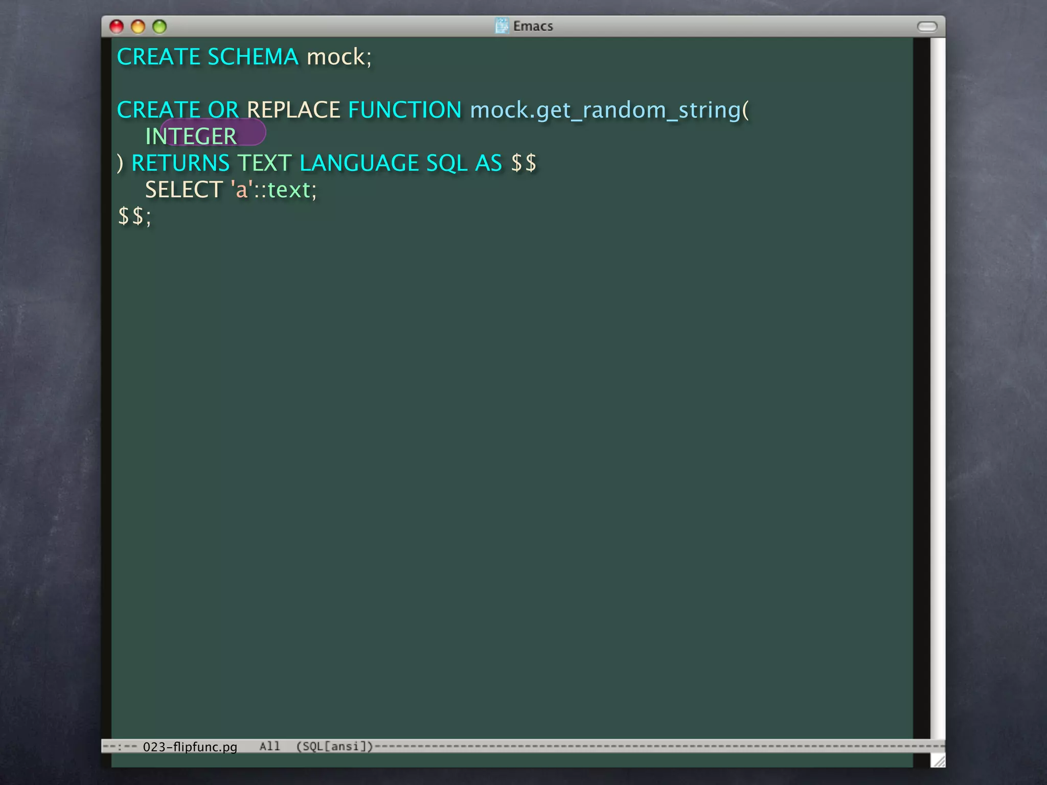Click the 'RETURNS TEXT' keywords
1047x785 pixels.
(212, 163)
